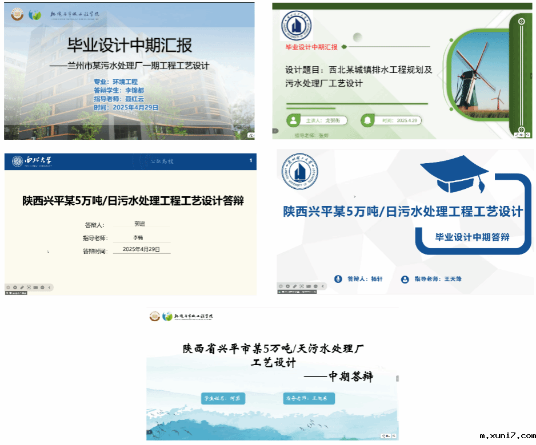Click the 答辩时间 field showing 2025年4月29日
Image resolution: width=536 pixels, height=445 pixels.
[x=141, y=249]
